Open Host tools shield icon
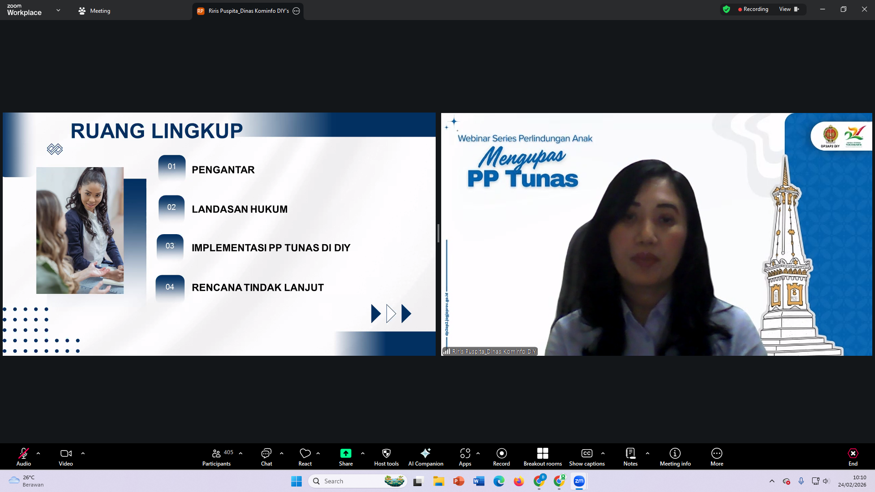This screenshot has height=492, width=875. pyautogui.click(x=386, y=456)
